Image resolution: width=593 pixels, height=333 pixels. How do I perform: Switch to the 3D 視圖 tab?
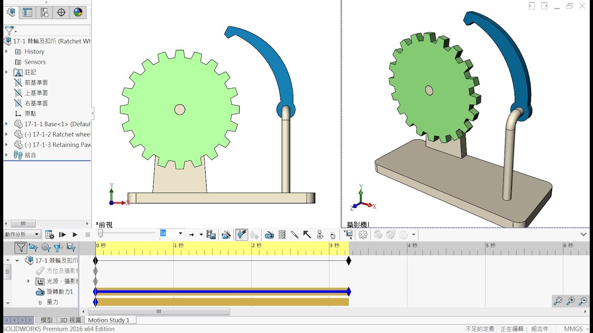(70, 320)
